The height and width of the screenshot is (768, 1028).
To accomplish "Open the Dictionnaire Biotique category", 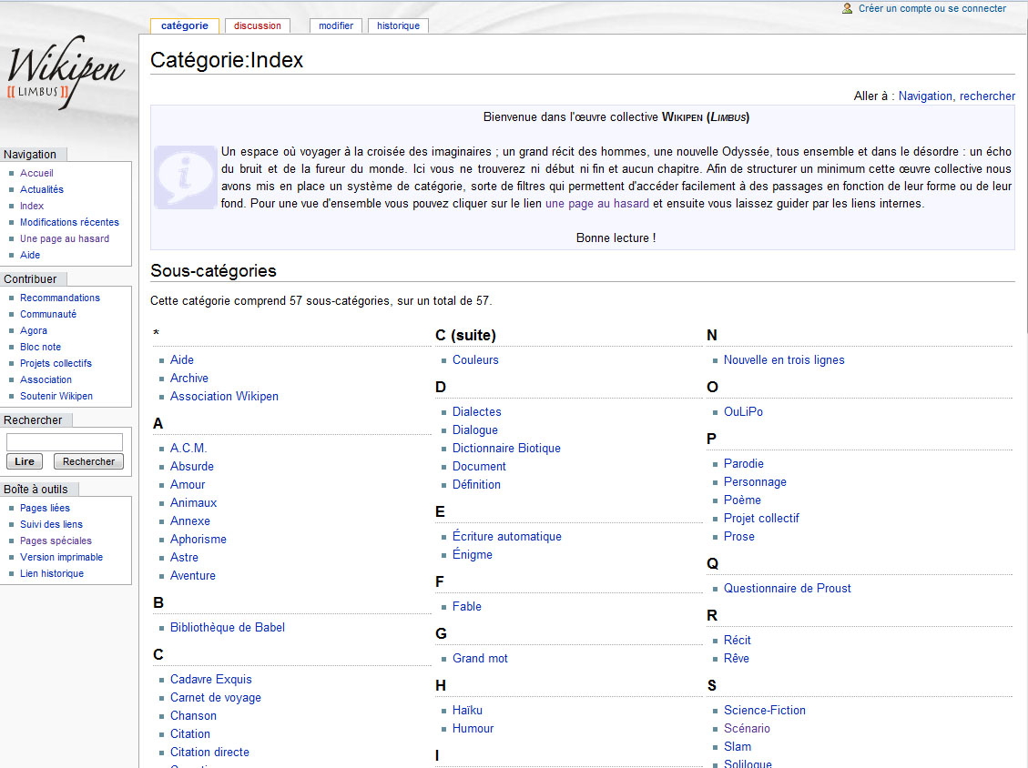I will click(x=506, y=449).
